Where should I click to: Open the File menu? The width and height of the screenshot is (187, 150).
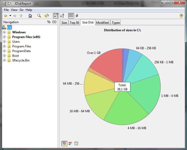(x=6, y=10)
